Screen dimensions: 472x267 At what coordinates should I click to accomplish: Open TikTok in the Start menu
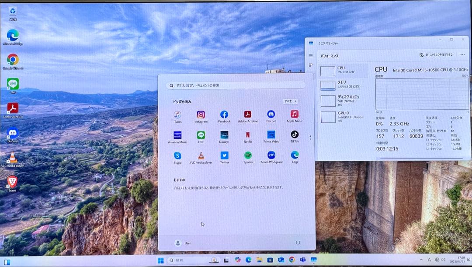295,135
